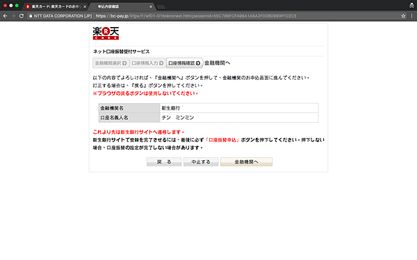Click the 金融機関名 label cell
The image size is (417, 260).
coord(129,108)
